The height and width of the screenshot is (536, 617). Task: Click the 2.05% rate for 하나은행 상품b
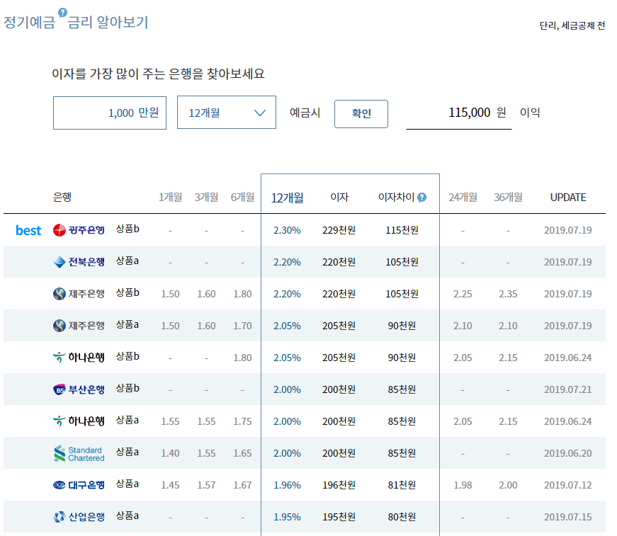point(287,358)
